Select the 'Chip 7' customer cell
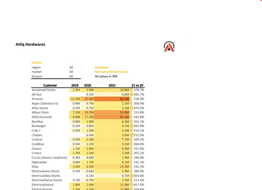This screenshot has width=262, height=190. pos(36,130)
